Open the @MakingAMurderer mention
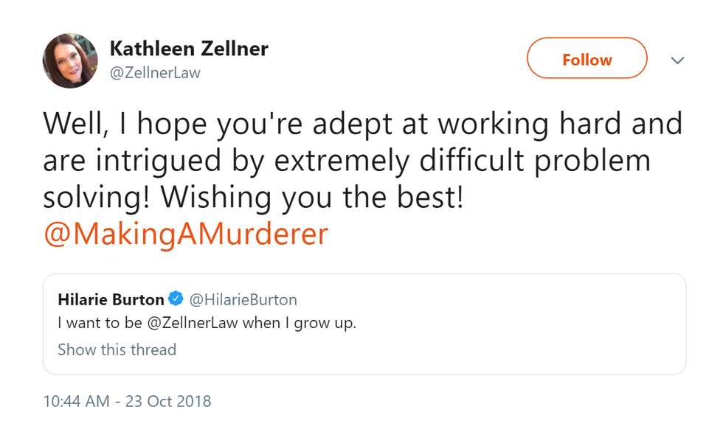 click(x=185, y=234)
